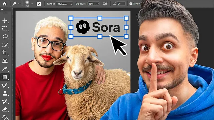Select the Rectangular Marquee tool
The image size is (214, 120).
click(x=5, y=28)
